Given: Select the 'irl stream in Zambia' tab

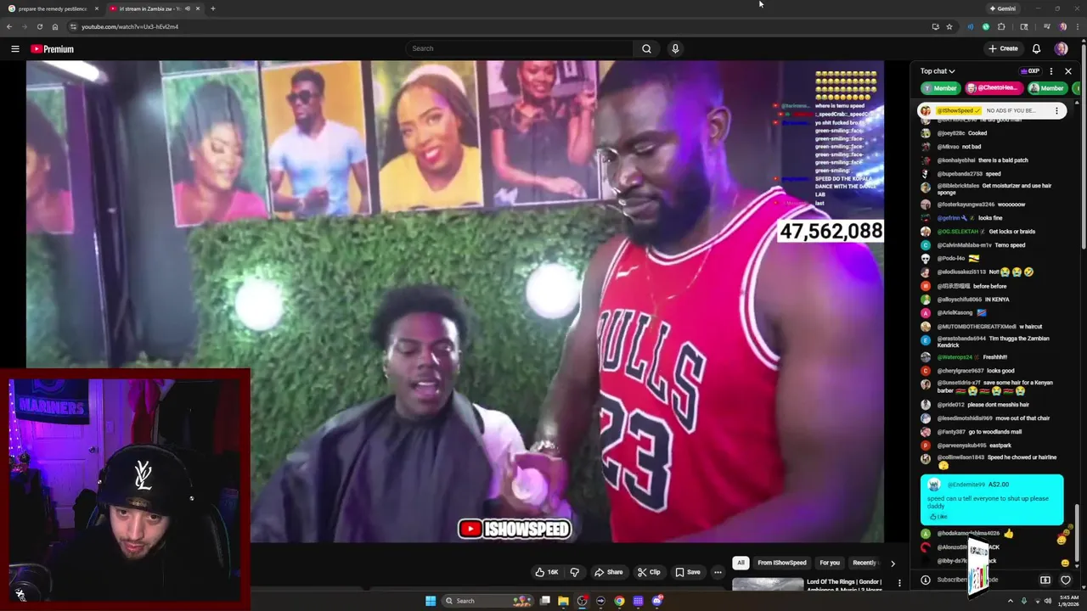Looking at the screenshot, I should pos(155,8).
